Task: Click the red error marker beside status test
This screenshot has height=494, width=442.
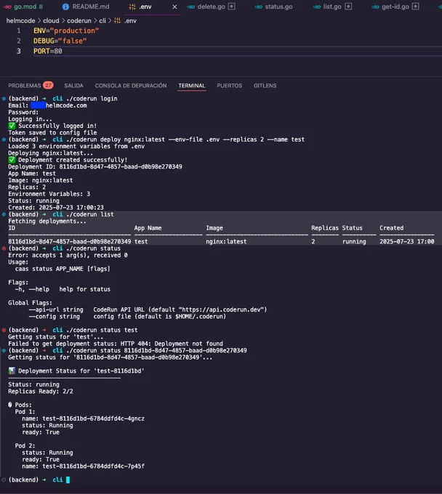Action: coord(4,330)
